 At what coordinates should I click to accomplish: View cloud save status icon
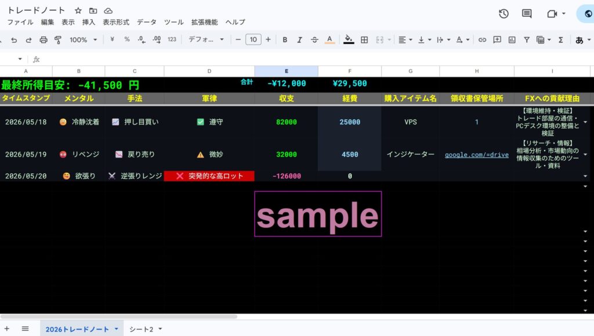point(108,10)
